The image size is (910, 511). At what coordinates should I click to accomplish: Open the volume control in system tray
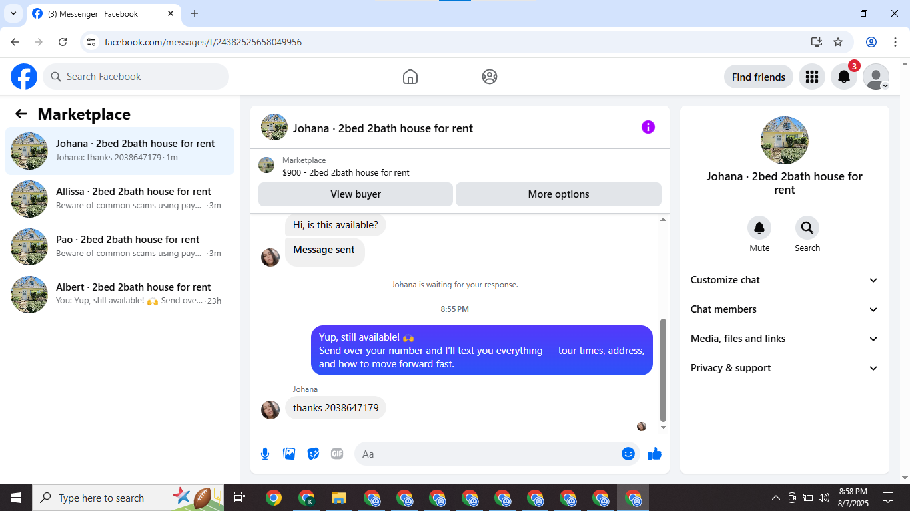pyautogui.click(x=824, y=498)
